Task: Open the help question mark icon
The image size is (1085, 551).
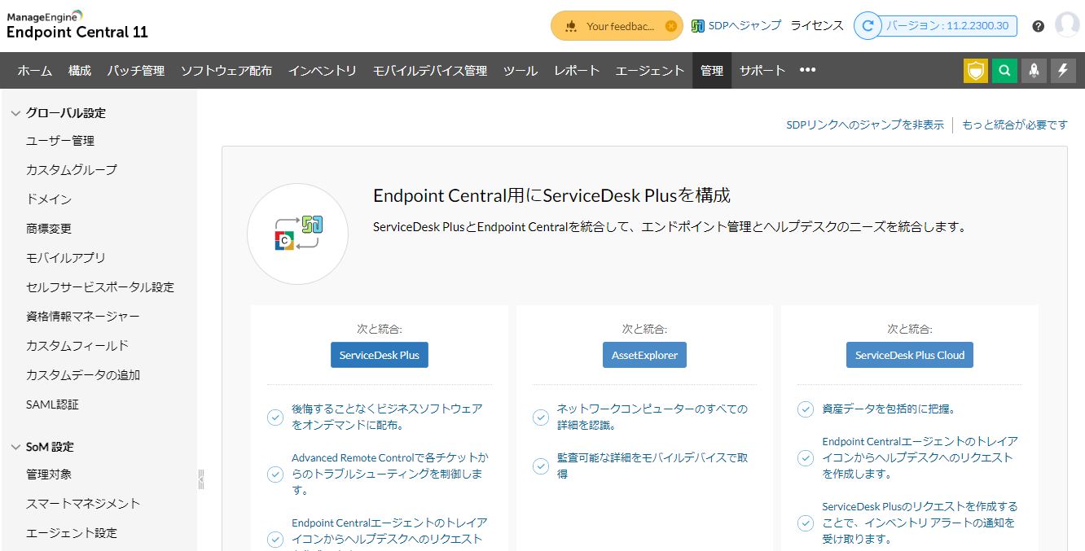Action: pos(1038,26)
